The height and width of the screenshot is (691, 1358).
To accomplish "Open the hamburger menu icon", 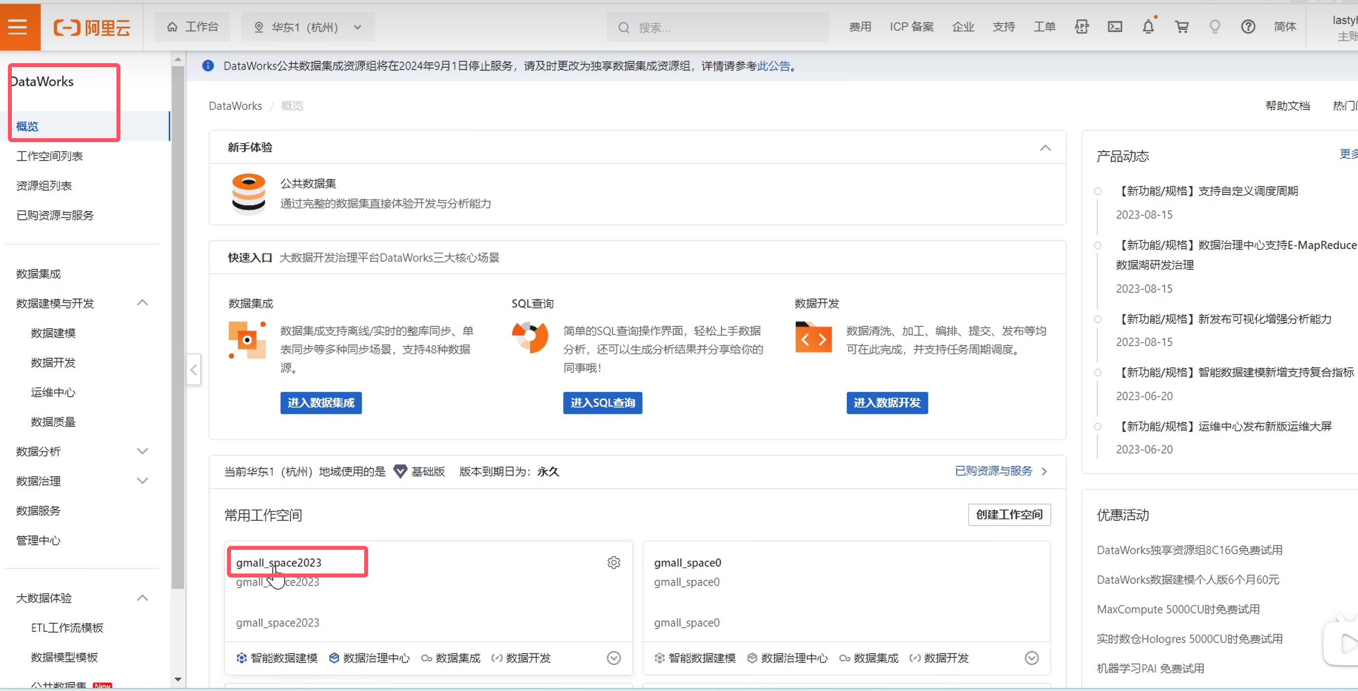I will tap(18, 27).
